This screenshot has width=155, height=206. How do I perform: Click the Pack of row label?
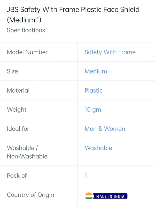pos(17,176)
